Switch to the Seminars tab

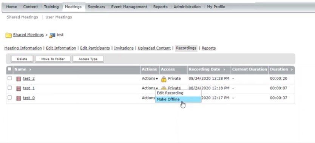[x=96, y=7]
